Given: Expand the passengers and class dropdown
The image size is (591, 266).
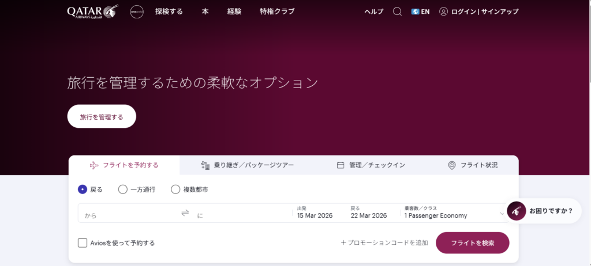Looking at the screenshot, I should pos(454,213).
